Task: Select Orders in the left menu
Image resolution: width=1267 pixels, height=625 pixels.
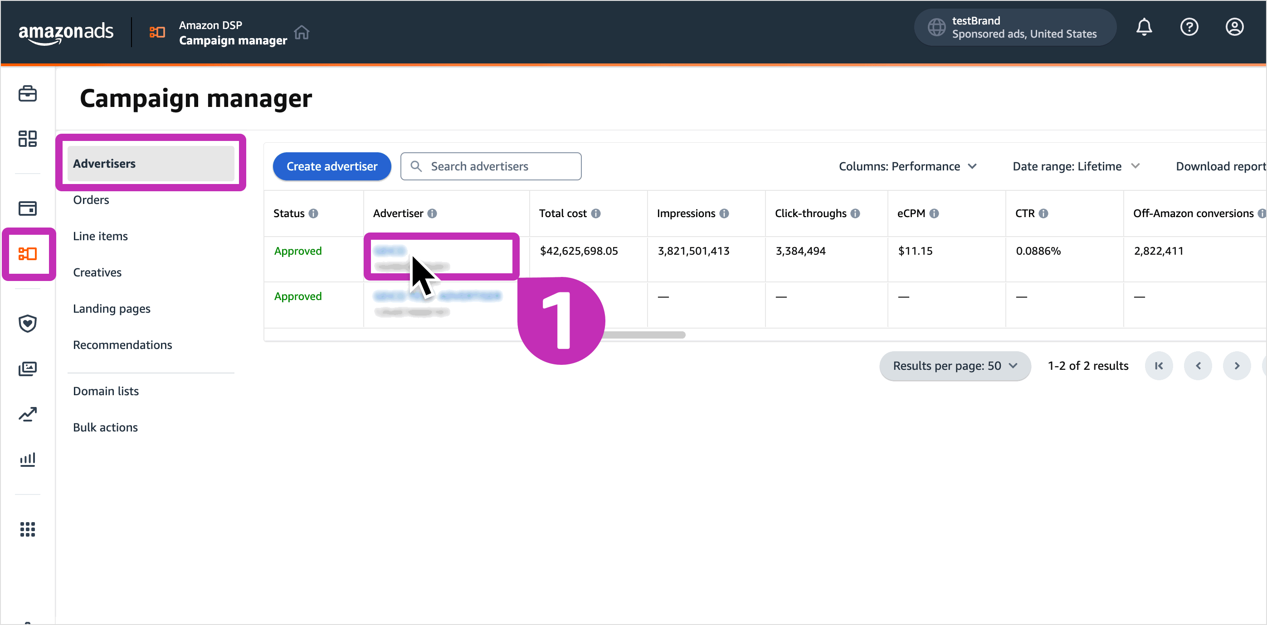Action: tap(91, 199)
